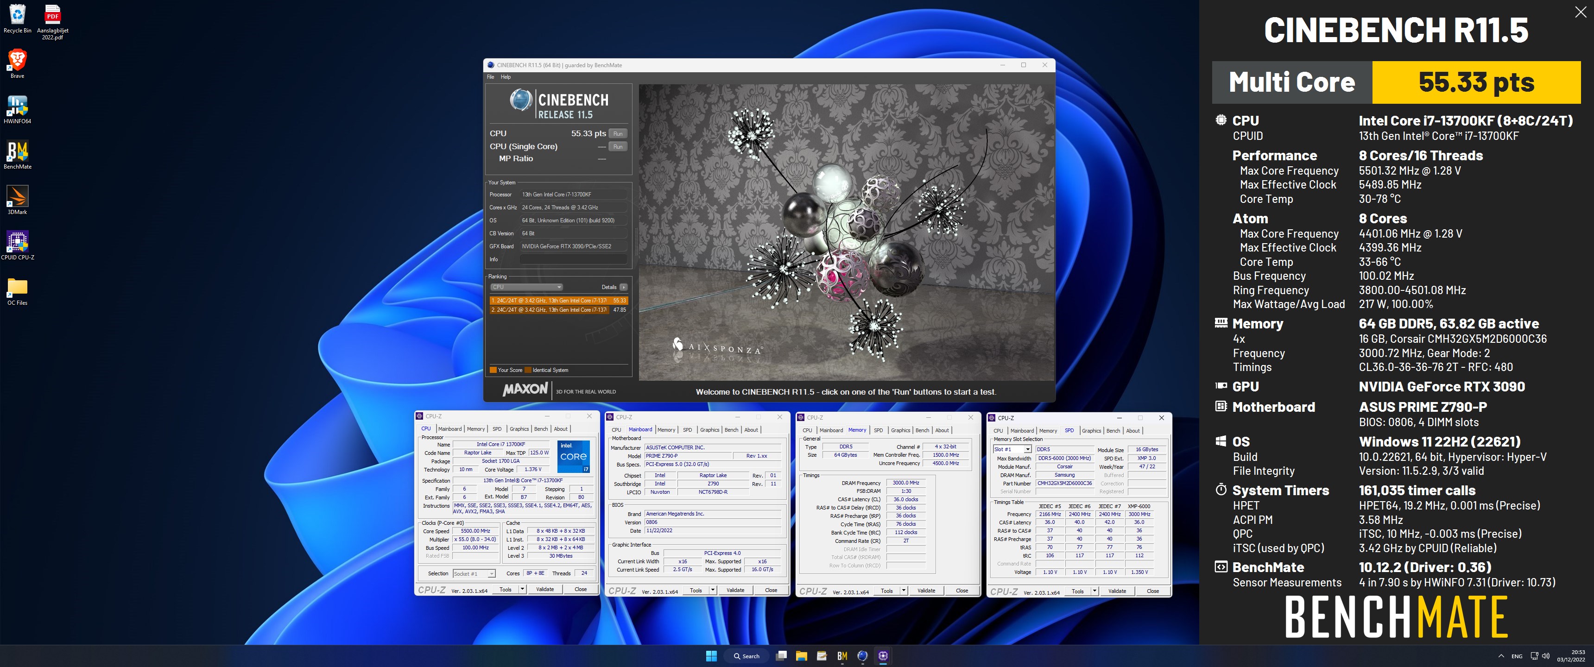Click the taskbar Search box

pyautogui.click(x=746, y=656)
